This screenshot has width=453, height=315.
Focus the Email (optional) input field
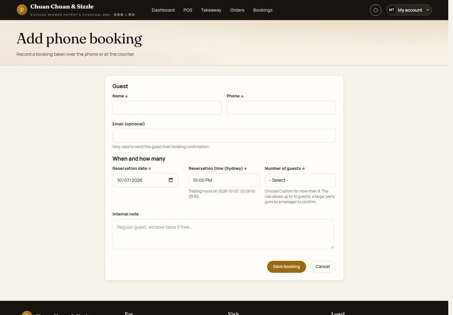(x=224, y=136)
